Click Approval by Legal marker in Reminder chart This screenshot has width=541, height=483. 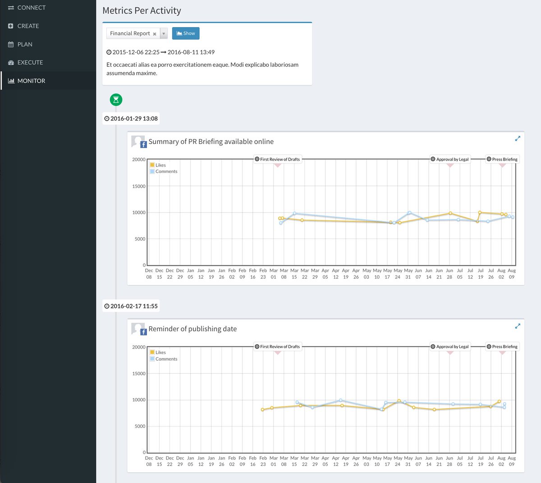pos(449,347)
